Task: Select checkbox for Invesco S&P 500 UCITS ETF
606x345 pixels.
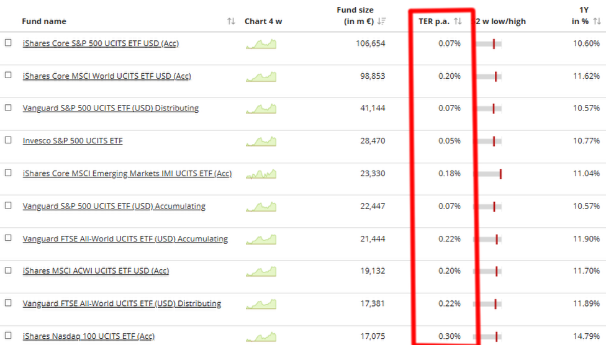Action: point(8,140)
